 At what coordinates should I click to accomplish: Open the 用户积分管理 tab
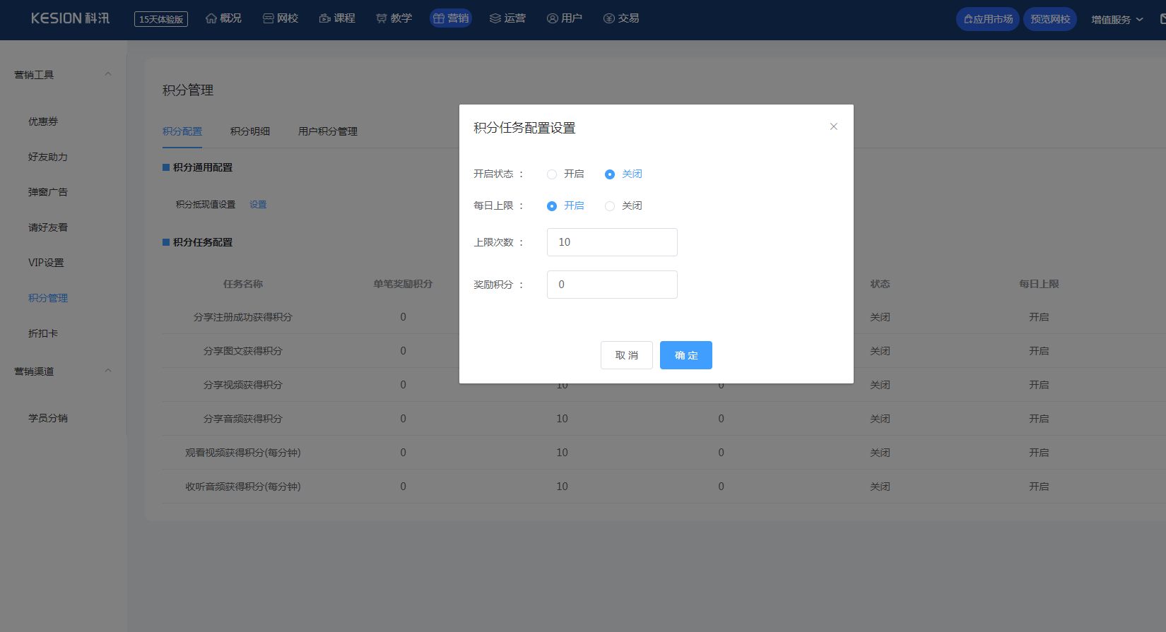coord(328,131)
